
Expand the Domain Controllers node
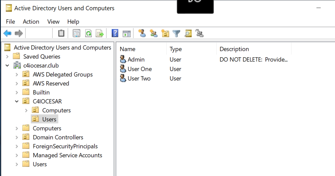(x=17, y=137)
